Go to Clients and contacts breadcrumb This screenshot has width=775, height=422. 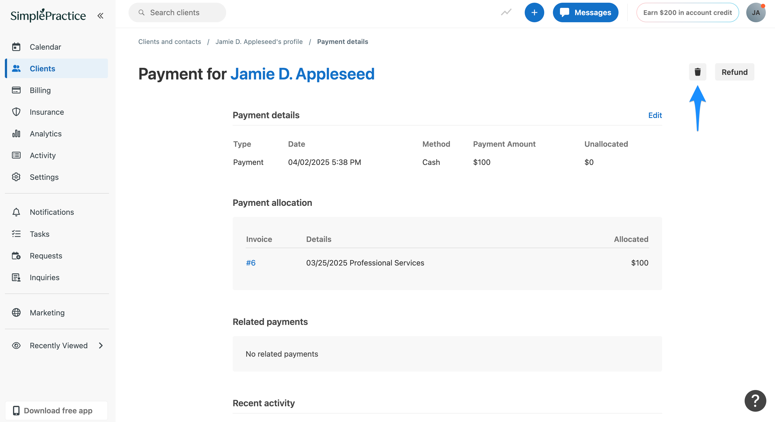click(x=170, y=42)
